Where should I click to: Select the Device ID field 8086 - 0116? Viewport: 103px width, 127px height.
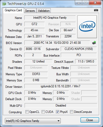click(x=33, y=49)
